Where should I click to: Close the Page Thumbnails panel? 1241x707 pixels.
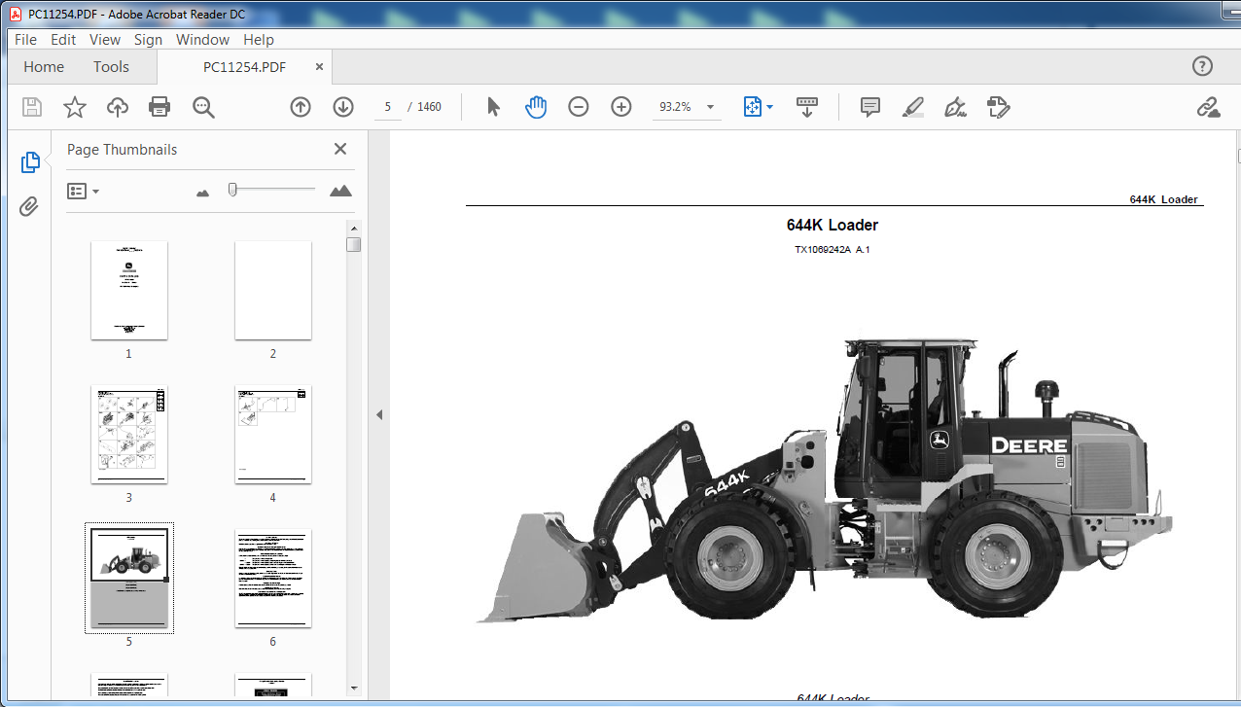(x=340, y=149)
